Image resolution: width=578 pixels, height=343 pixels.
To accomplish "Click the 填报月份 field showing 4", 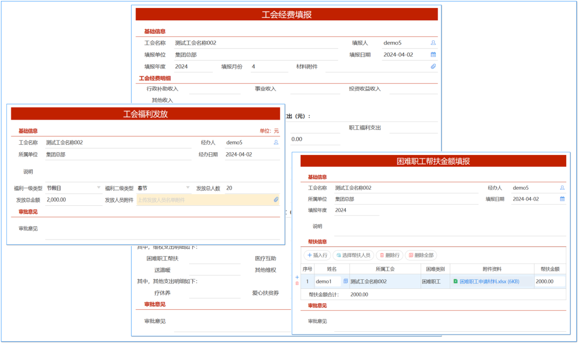I will (x=269, y=66).
